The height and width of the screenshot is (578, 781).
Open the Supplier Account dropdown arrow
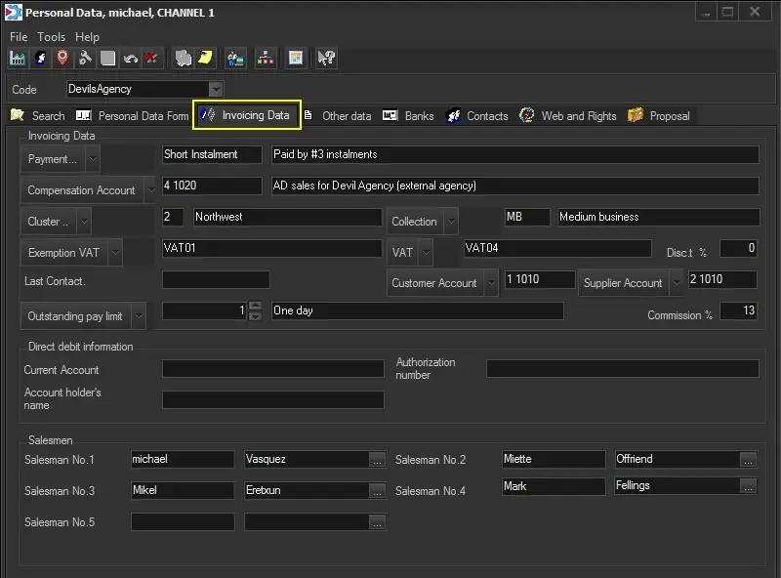pos(676,283)
